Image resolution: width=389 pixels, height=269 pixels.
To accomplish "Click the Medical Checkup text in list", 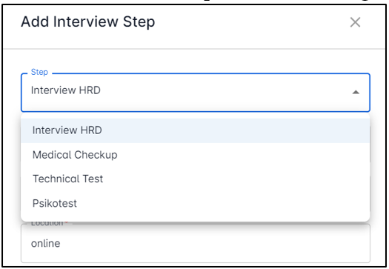I will click(x=75, y=155).
